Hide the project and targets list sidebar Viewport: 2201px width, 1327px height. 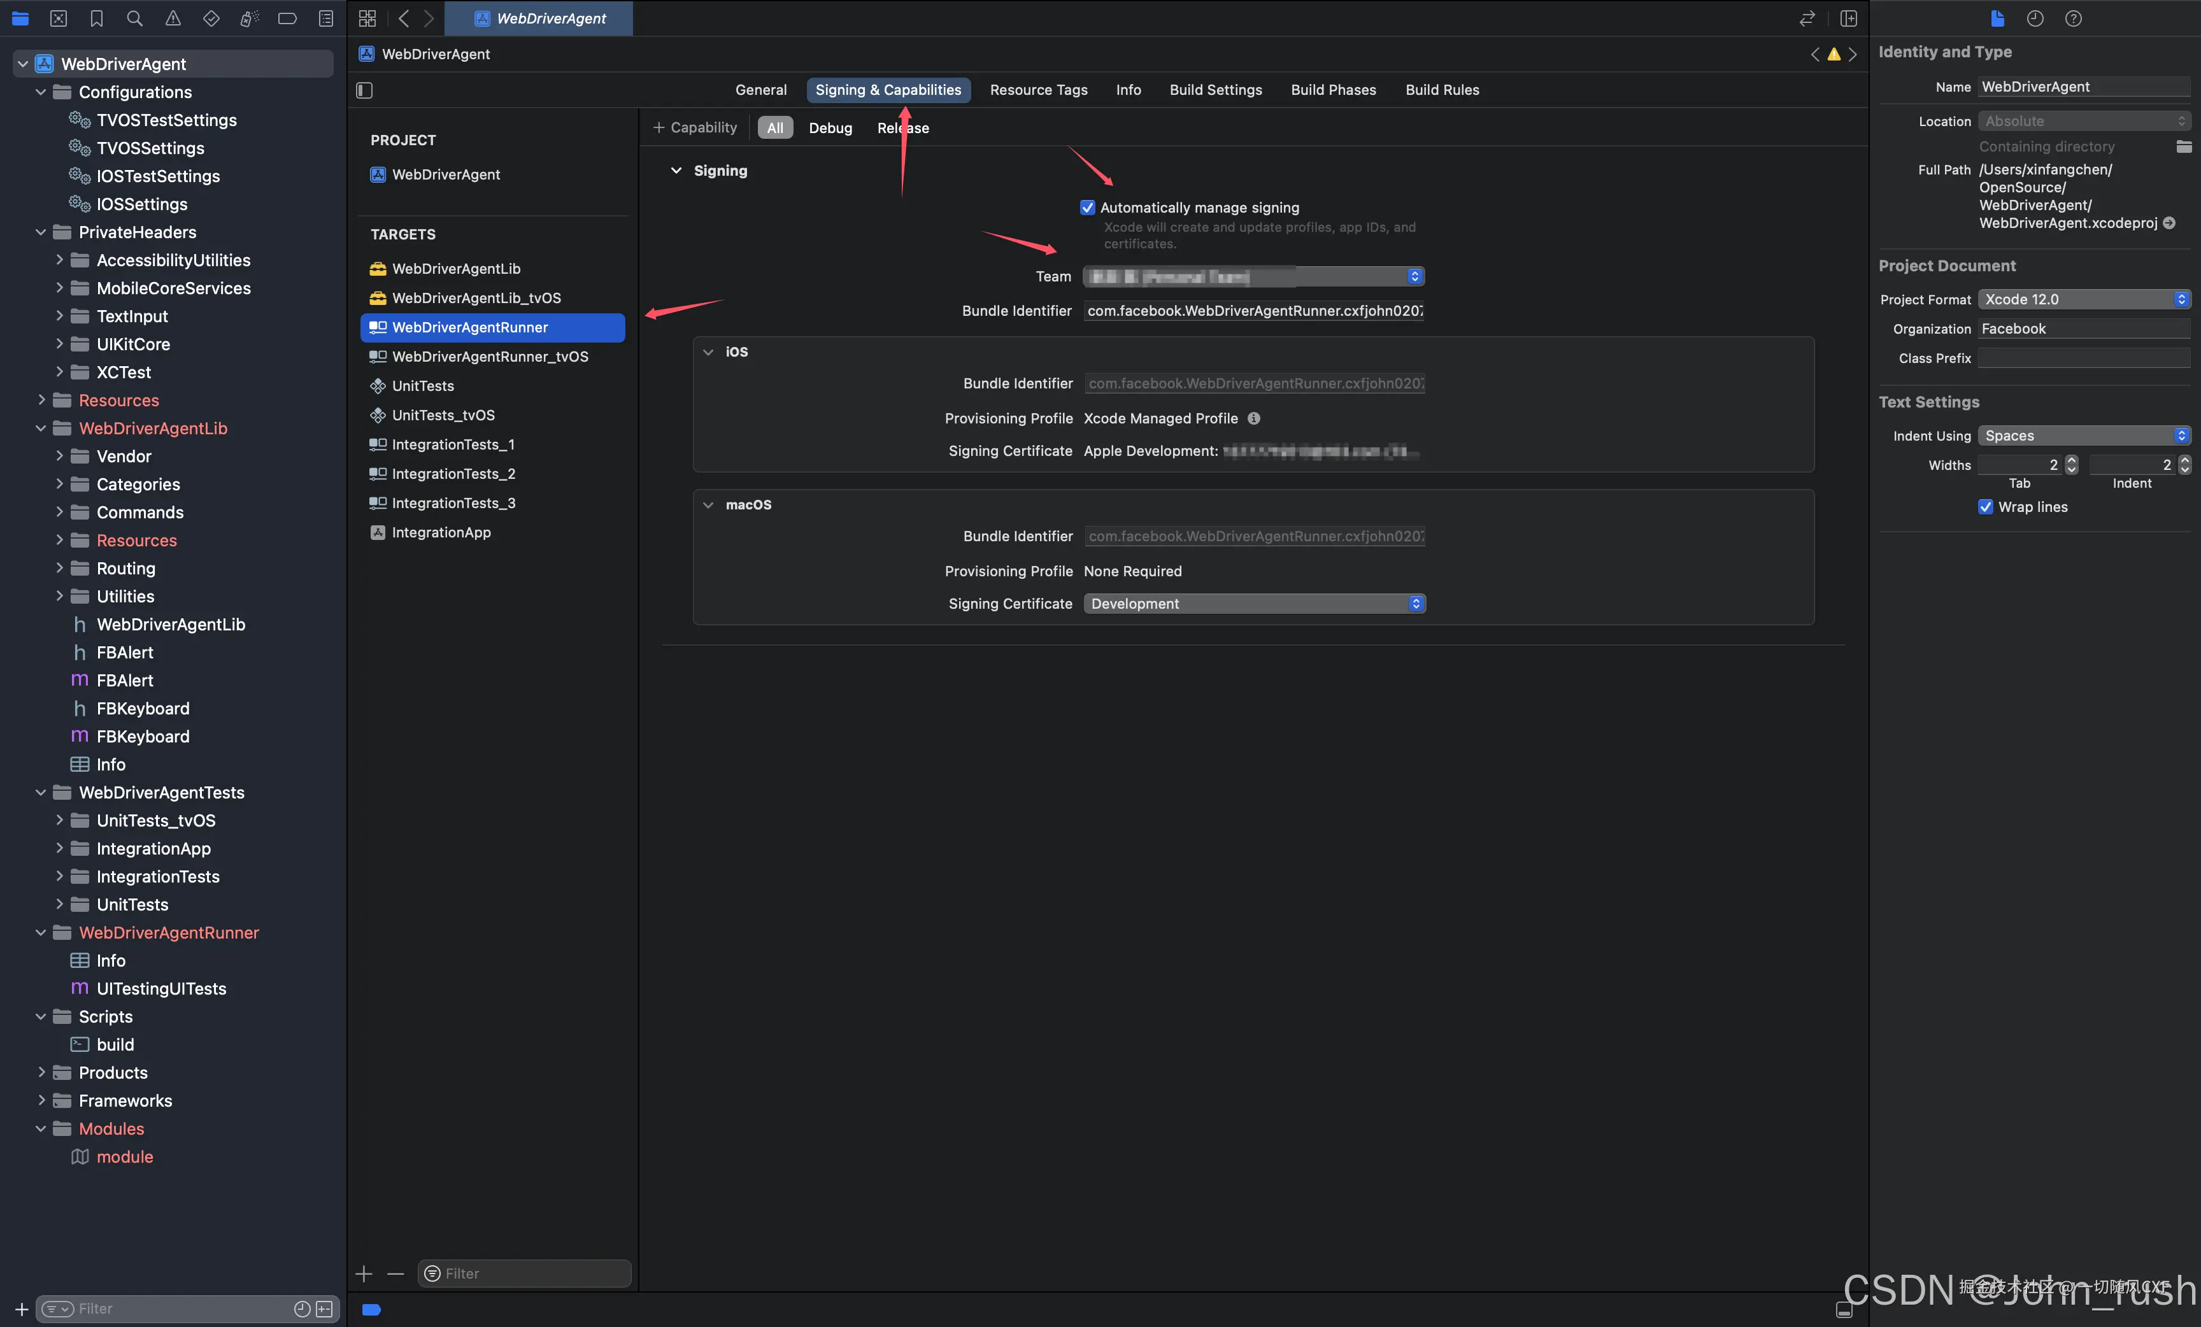coord(364,90)
